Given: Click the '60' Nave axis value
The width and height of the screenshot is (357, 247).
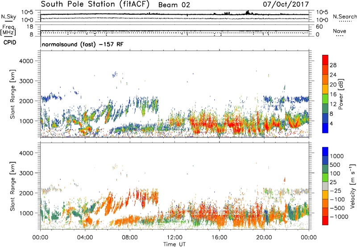Looking at the screenshot, I should pos(319,27).
